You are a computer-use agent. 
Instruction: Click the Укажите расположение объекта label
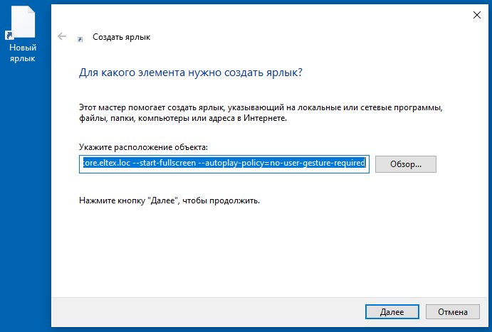point(143,147)
